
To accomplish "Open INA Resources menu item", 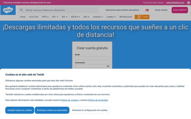I will [x=126, y=17].
